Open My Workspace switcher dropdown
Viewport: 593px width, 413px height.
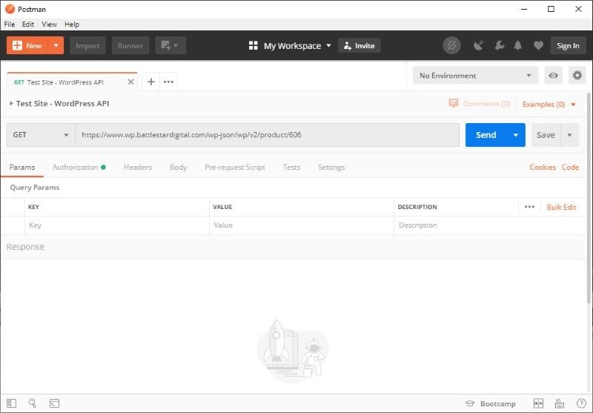point(290,46)
